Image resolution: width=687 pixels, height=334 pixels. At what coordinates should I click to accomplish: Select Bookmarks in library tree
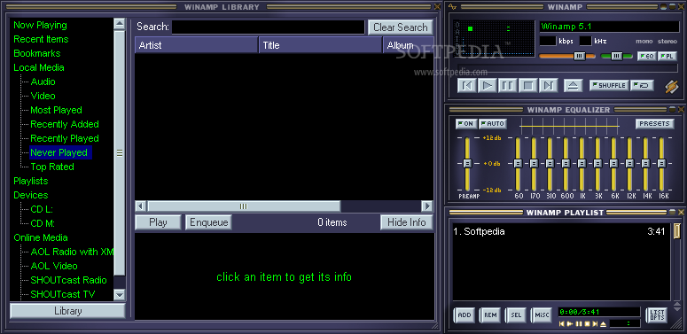point(37,53)
